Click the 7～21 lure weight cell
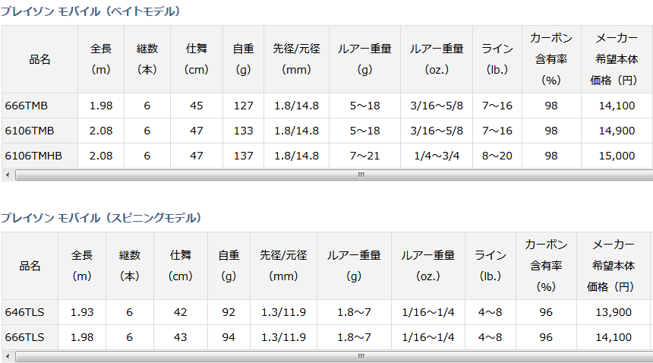The height and width of the screenshot is (363, 653). pos(364,156)
